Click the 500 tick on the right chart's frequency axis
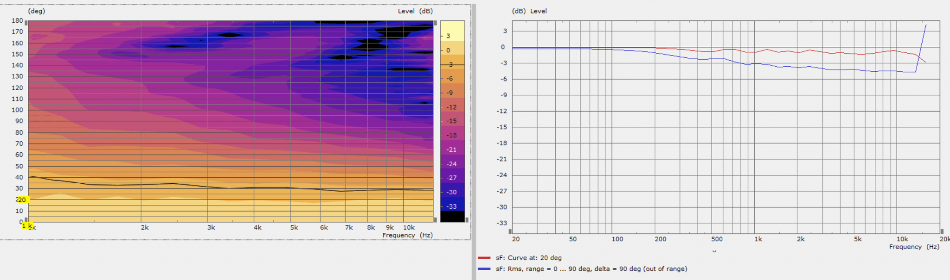Viewport: 950px width, 280px height. 717,239
